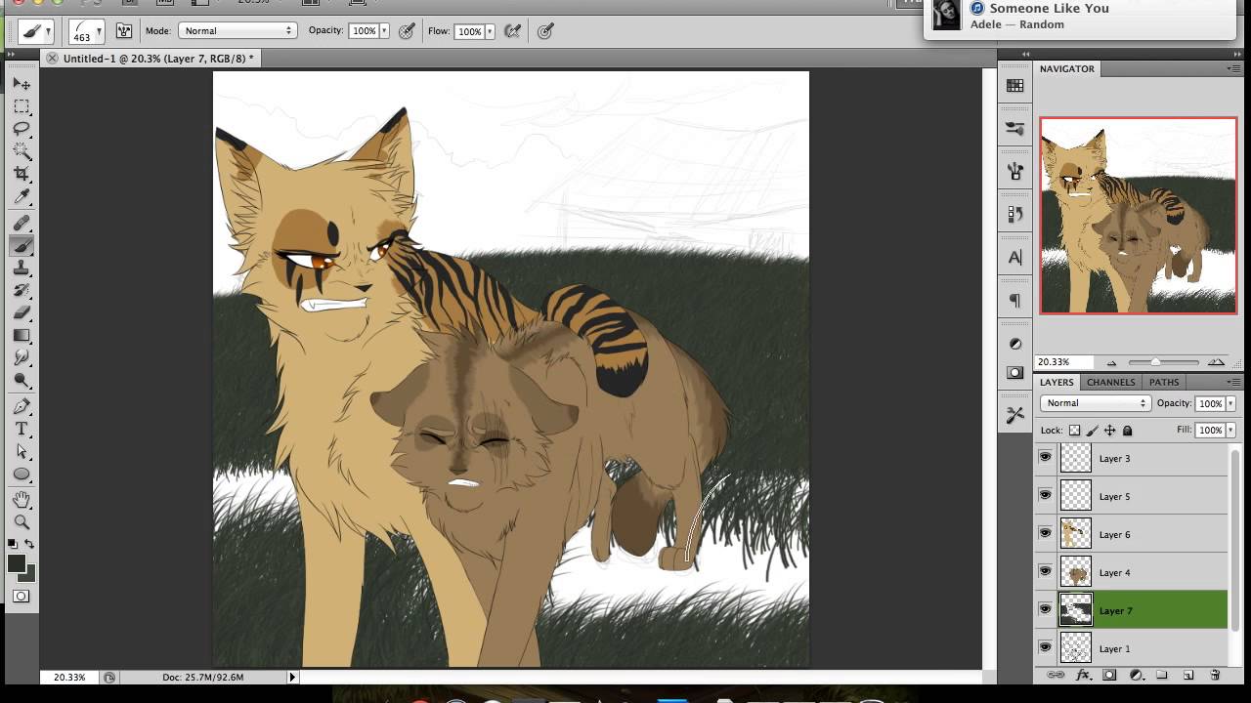Viewport: 1251px width, 703px height.
Task: Open the layer Opacity arrow
Action: pyautogui.click(x=1230, y=403)
